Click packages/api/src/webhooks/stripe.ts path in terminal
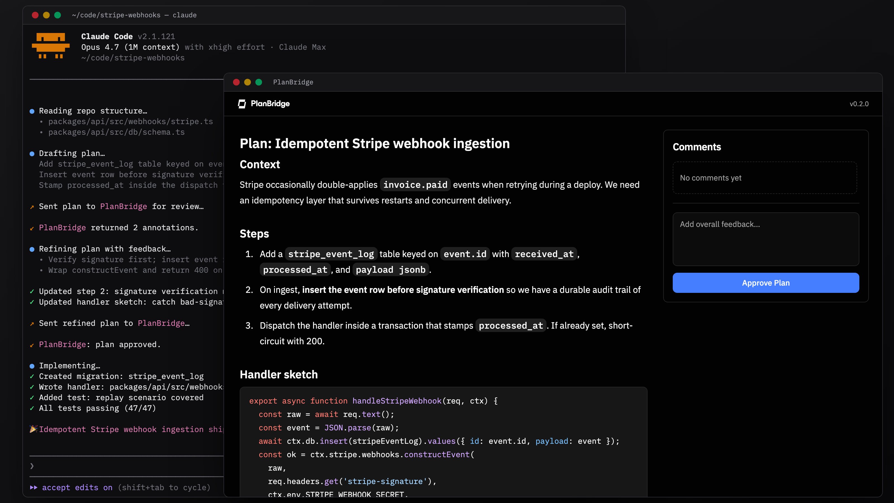 (130, 122)
